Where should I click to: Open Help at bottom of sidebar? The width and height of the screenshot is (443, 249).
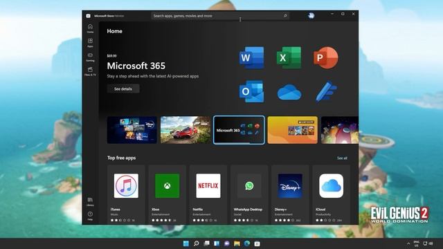coord(90,216)
